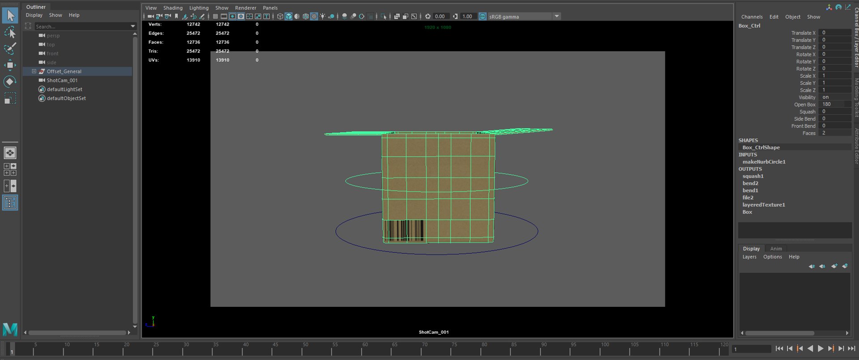Click the X-ray display icon
Viewport: 859px width, 360px height.
pyautogui.click(x=396, y=17)
